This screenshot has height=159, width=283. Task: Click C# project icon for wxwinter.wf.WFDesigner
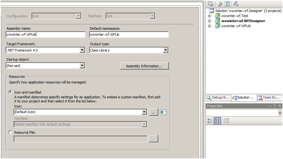coord(217,21)
